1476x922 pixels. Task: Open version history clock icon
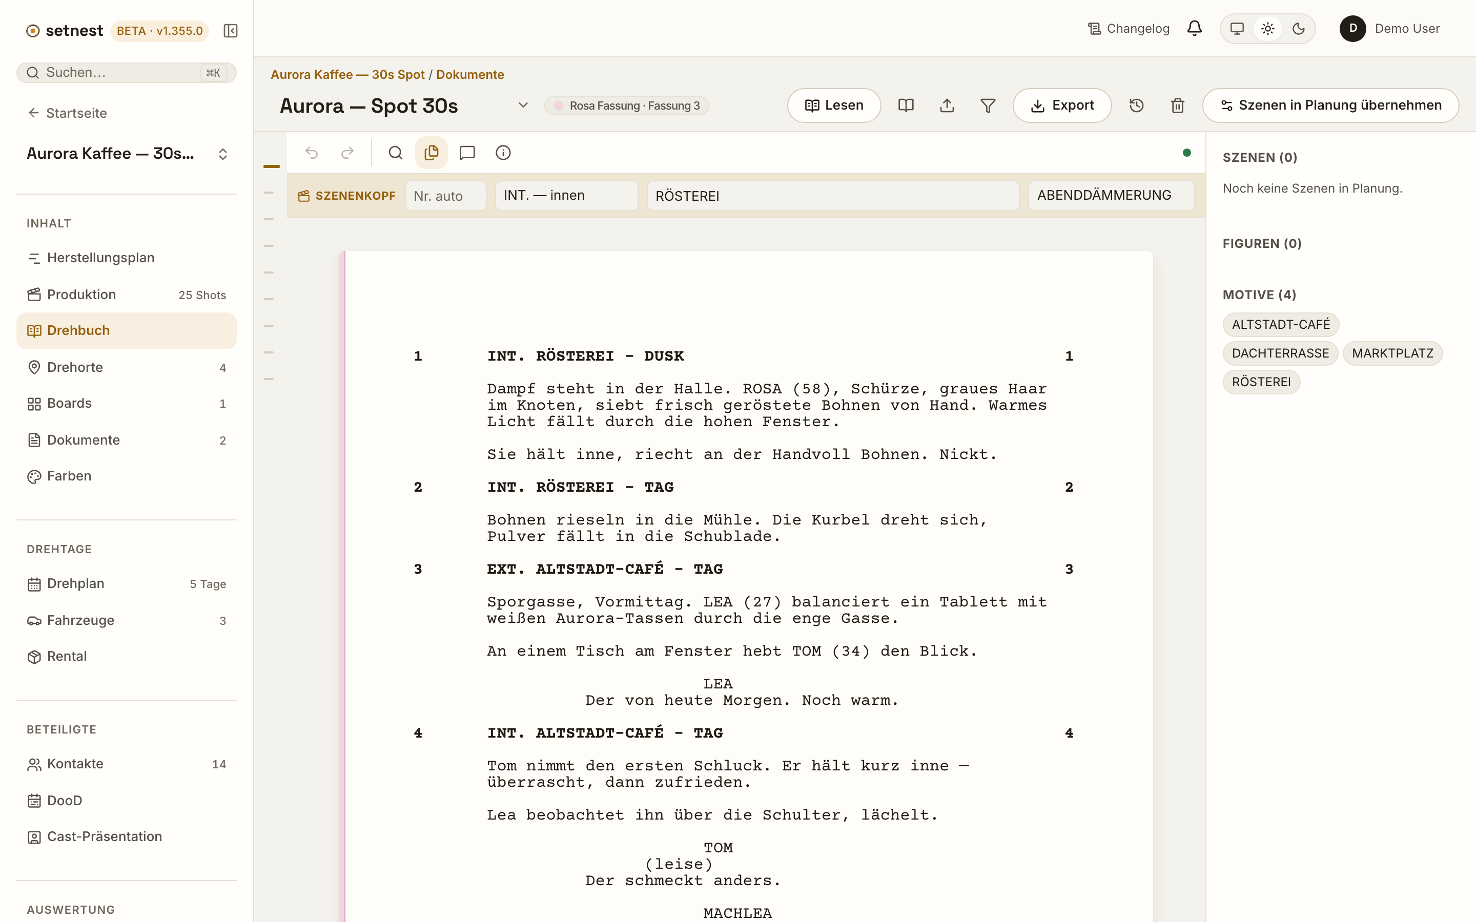(x=1136, y=106)
